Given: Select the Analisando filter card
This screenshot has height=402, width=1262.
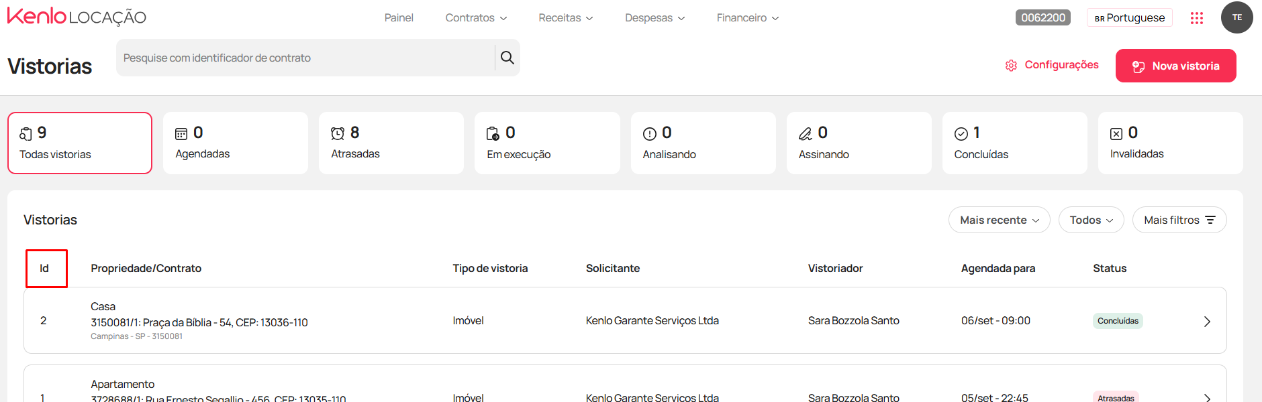Looking at the screenshot, I should (x=703, y=143).
